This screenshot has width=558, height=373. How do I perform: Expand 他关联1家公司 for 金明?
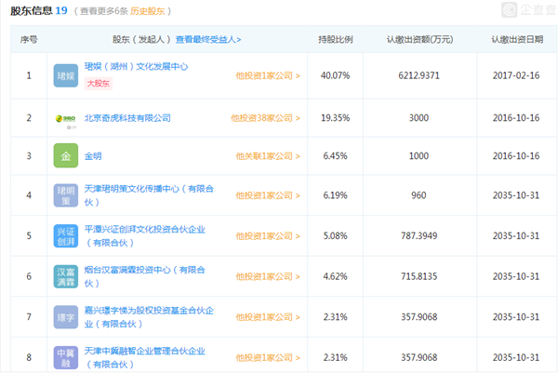click(268, 156)
